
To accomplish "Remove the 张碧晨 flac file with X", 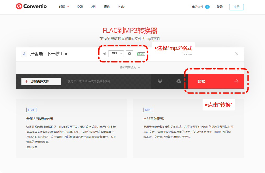I will [237, 54].
